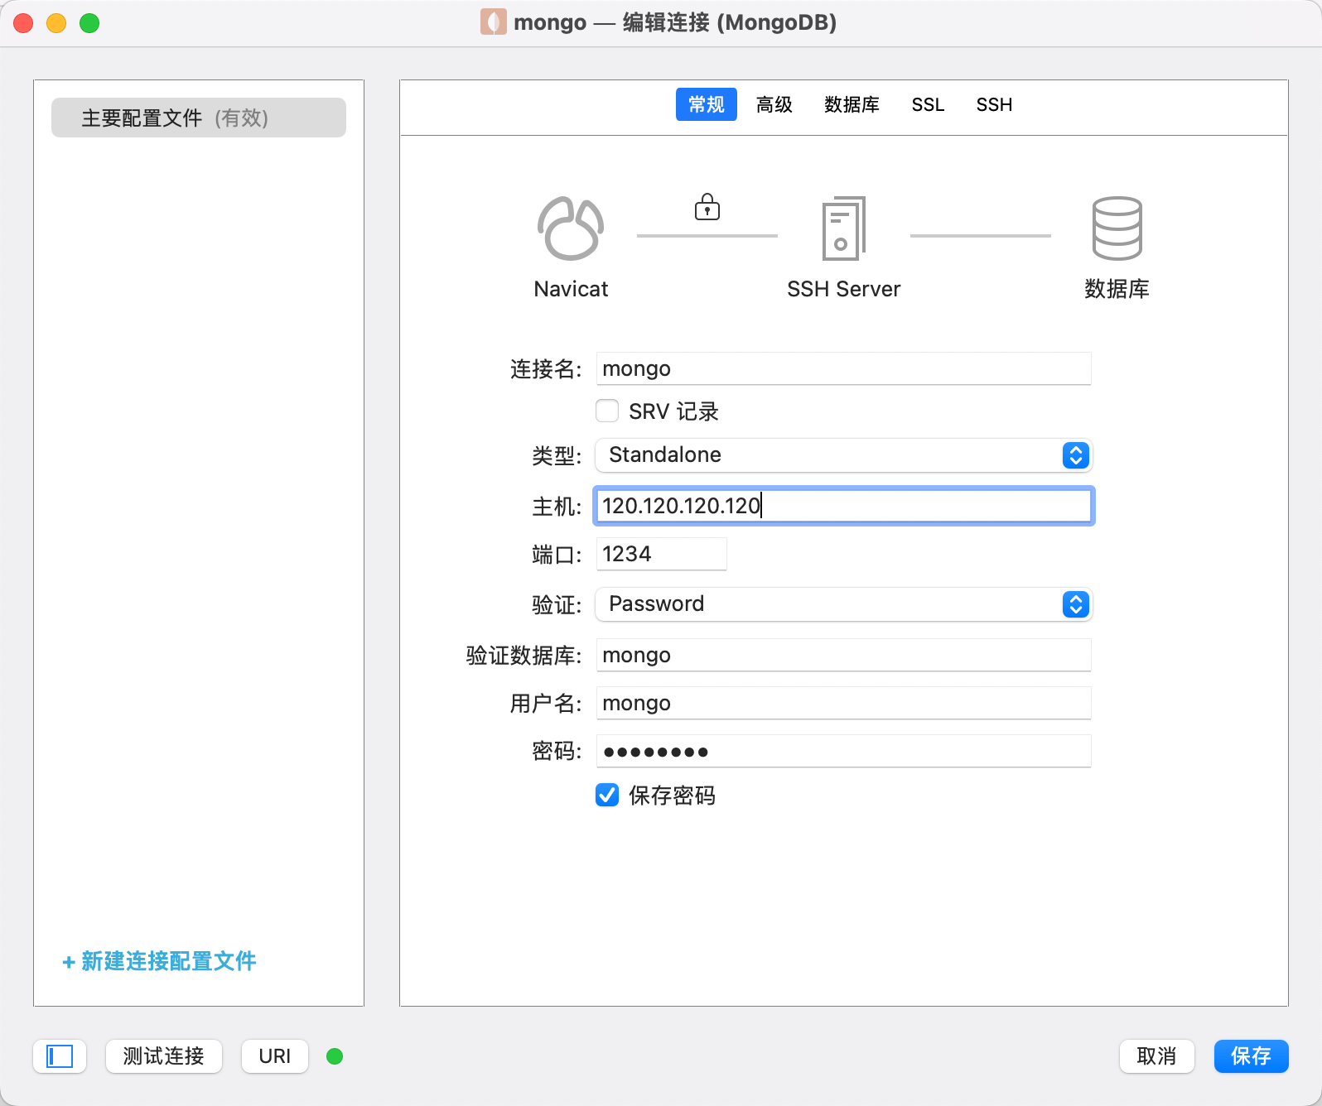Image resolution: width=1322 pixels, height=1106 pixels.
Task: Open the Password authentication dropdown
Action: click(x=843, y=604)
